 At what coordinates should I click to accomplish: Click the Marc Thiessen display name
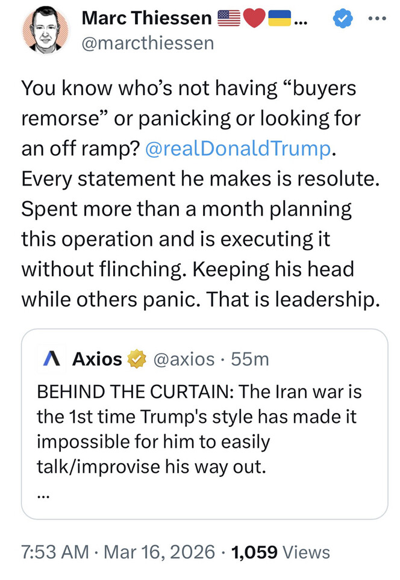click(146, 19)
